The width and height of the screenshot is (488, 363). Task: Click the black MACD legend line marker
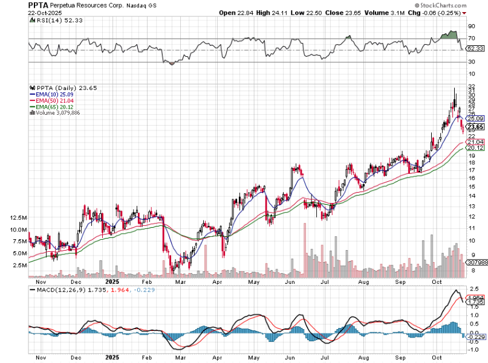click(x=33, y=290)
